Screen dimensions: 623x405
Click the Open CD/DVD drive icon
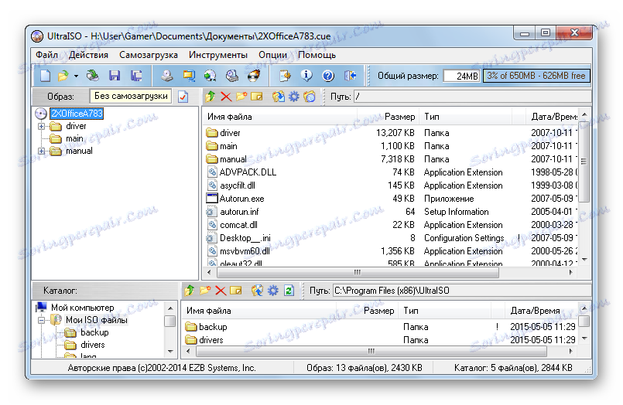coord(93,76)
